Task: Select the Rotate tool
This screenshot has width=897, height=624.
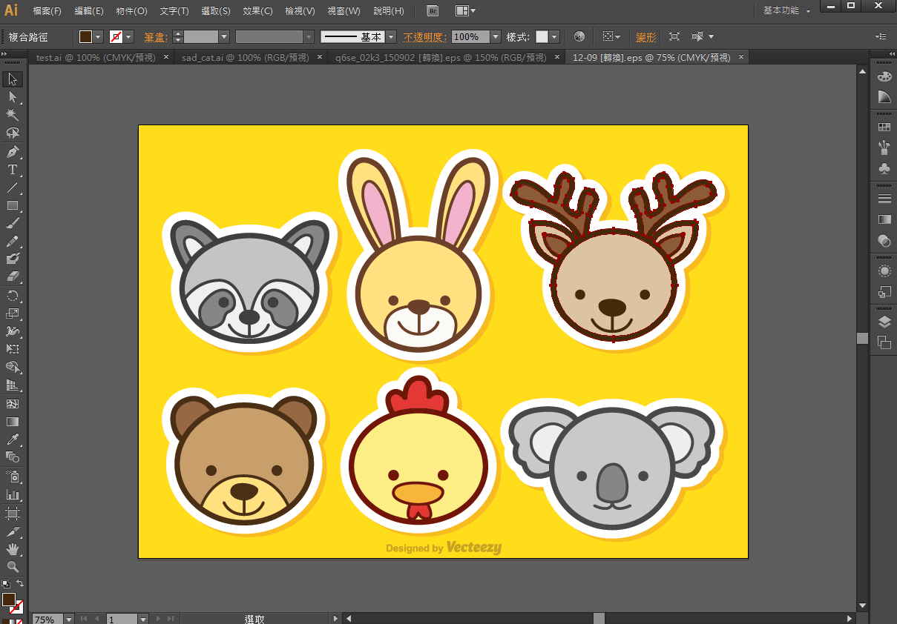Action: coord(13,296)
